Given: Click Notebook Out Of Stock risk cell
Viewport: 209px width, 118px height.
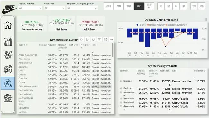Looking at the screenshot, I should (180, 99).
